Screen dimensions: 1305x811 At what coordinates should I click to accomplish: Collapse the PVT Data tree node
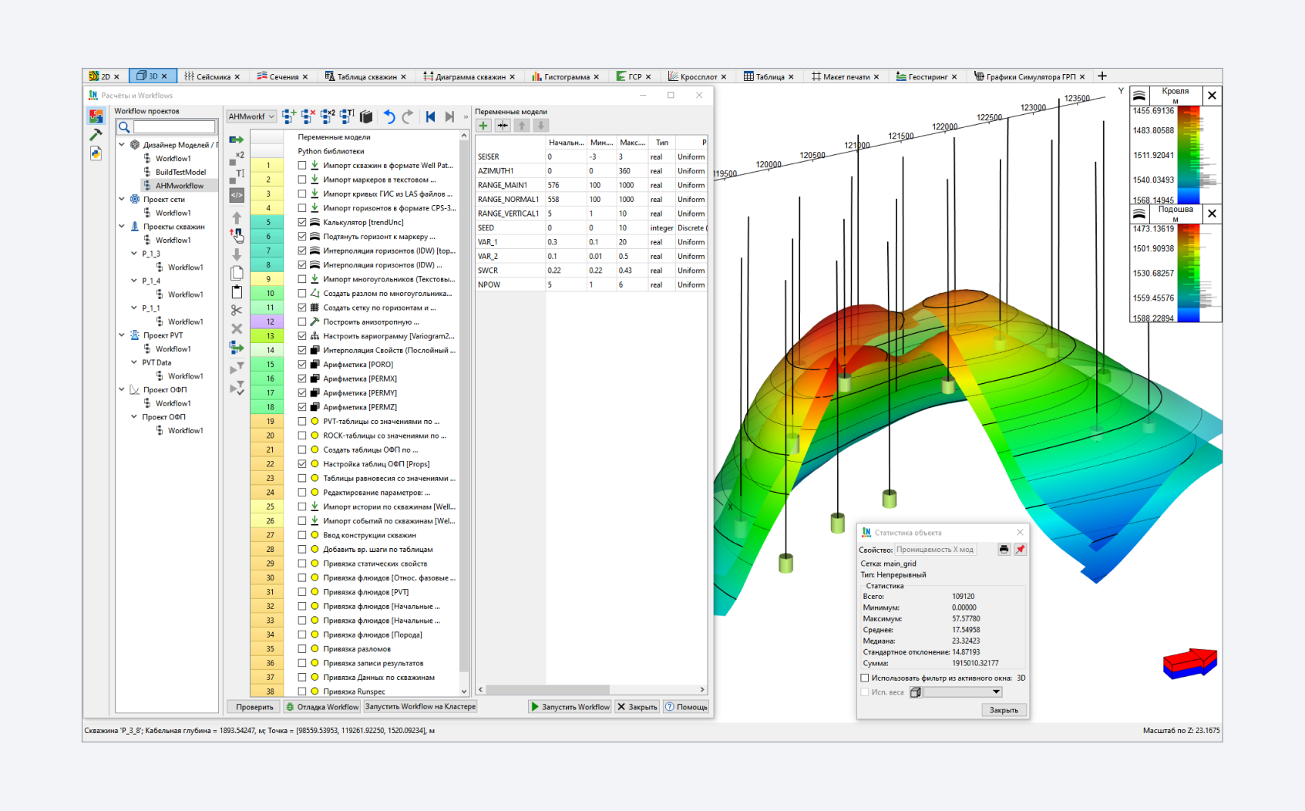[134, 362]
